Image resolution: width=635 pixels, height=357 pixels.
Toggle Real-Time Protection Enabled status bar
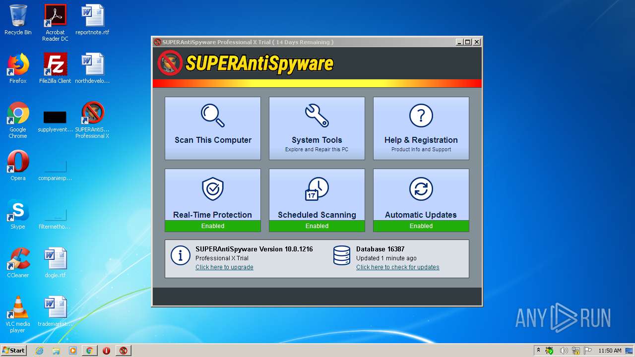213,226
